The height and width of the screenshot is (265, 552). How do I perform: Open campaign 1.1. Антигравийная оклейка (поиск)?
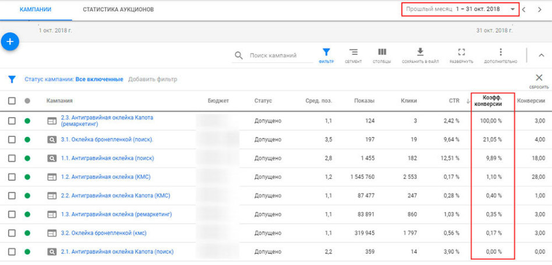tap(107, 158)
